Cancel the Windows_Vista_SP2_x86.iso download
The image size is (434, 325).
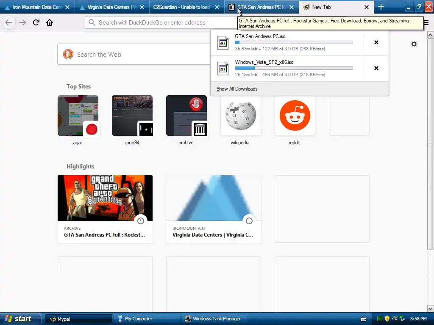pyautogui.click(x=376, y=68)
